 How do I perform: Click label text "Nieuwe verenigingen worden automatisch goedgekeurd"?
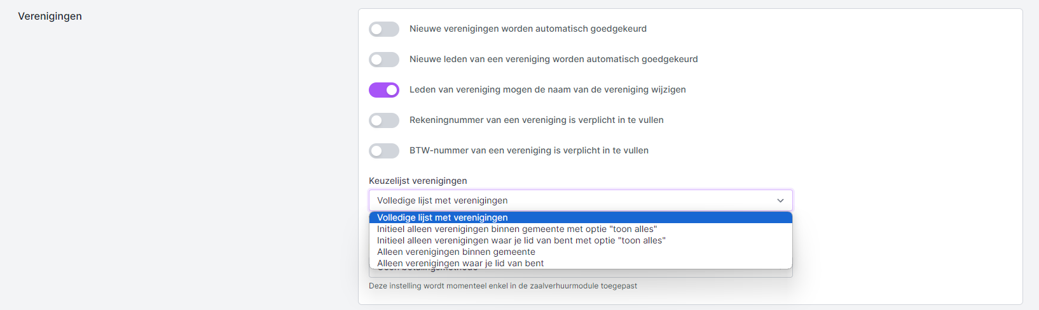(528, 29)
